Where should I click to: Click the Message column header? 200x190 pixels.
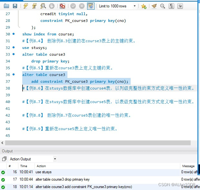pos(188,166)
